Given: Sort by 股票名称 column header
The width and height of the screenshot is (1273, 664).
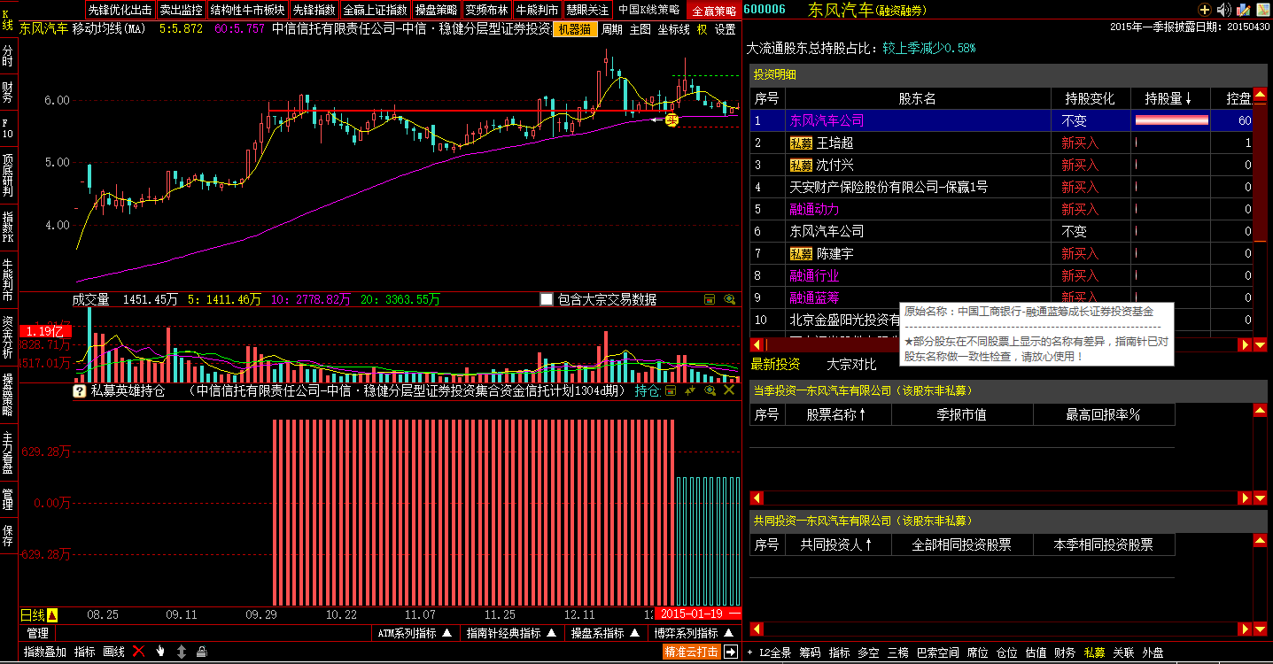Looking at the screenshot, I should (x=837, y=414).
